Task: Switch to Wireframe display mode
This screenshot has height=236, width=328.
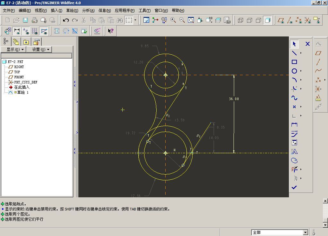Action: click(241, 20)
